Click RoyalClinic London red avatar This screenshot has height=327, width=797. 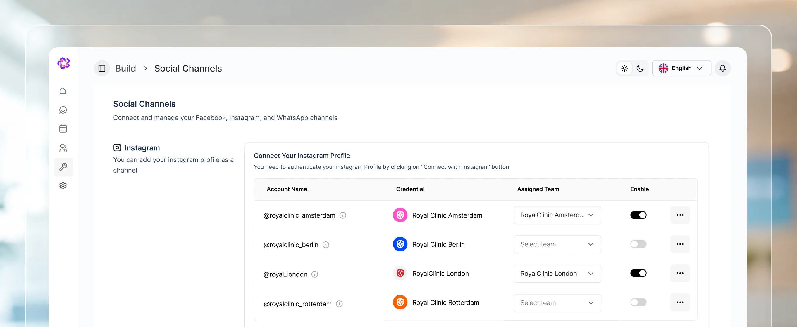[x=400, y=273]
